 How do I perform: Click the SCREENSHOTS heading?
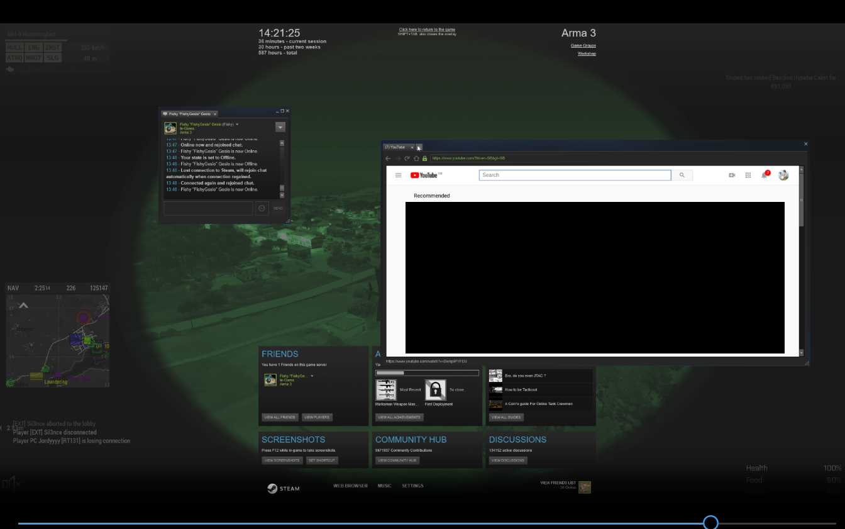pyautogui.click(x=294, y=440)
